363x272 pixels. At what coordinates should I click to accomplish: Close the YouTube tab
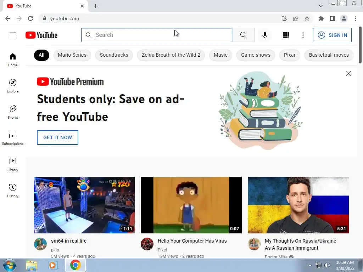pos(82,6)
